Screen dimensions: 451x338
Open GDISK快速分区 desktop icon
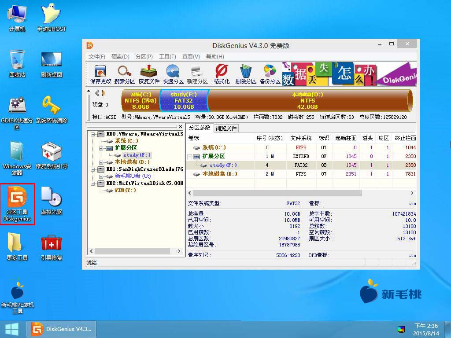(x=17, y=113)
